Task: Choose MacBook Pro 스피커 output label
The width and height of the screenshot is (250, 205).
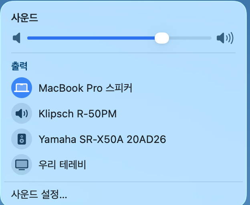Action: tap(85, 88)
